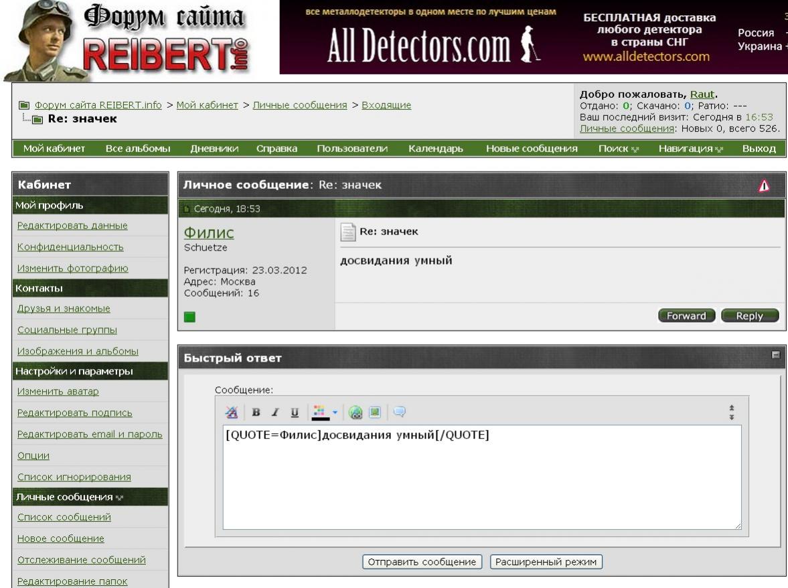This screenshot has height=588, width=788.
Task: Open Опции in sidebar
Action: 33,456
